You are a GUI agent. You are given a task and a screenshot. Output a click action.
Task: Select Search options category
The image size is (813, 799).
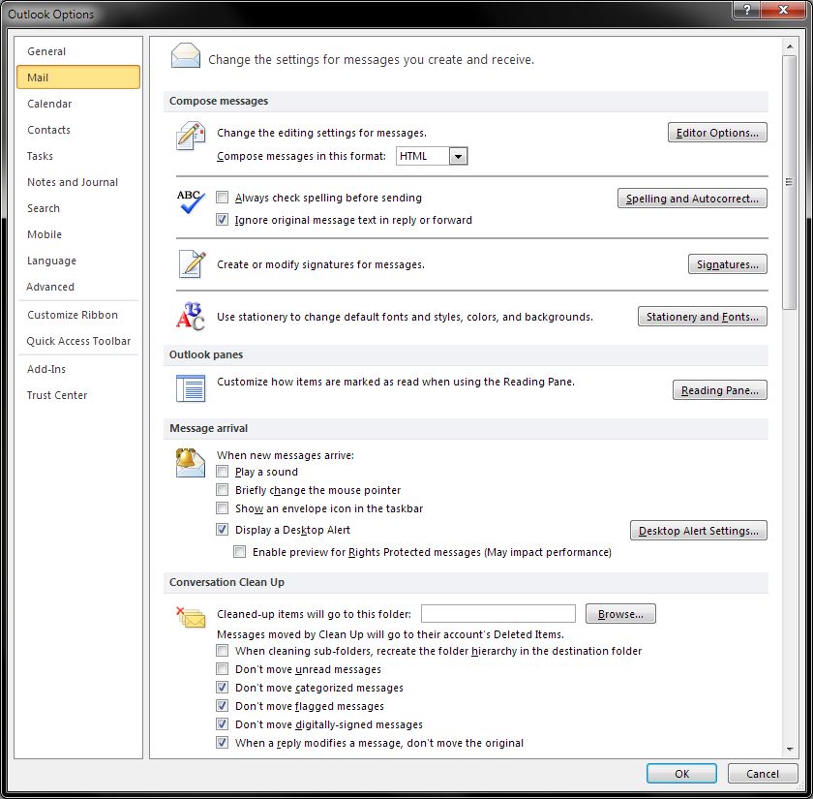tap(77, 208)
